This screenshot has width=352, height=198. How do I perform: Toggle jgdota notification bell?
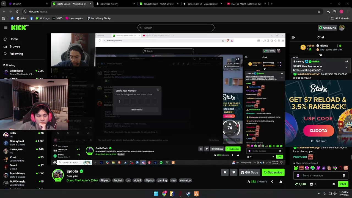[225, 172]
